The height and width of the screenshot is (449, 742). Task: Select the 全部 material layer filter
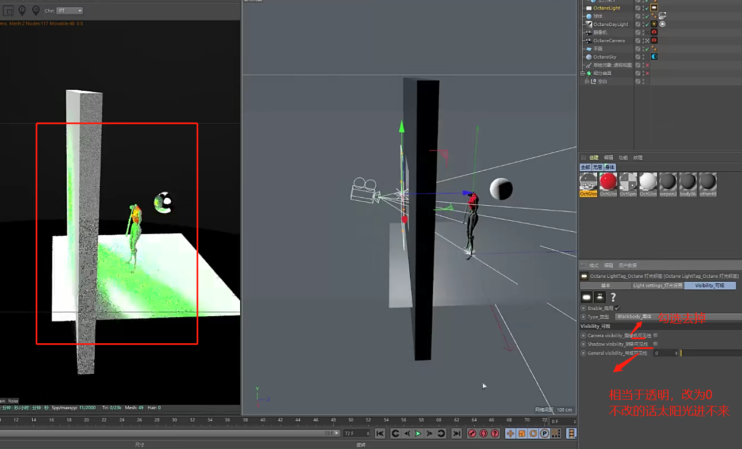(x=586, y=167)
